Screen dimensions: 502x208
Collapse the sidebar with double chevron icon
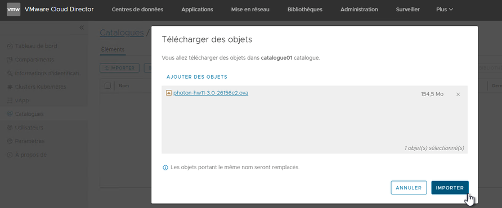pyautogui.click(x=82, y=28)
